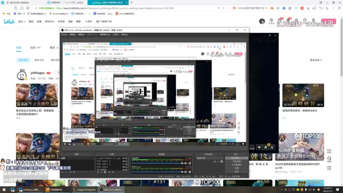Image resolution: width=343 pixels, height=193 pixels.
Task: Open settings gear for the first OBS mixer channel
Action: [x=190, y=163]
